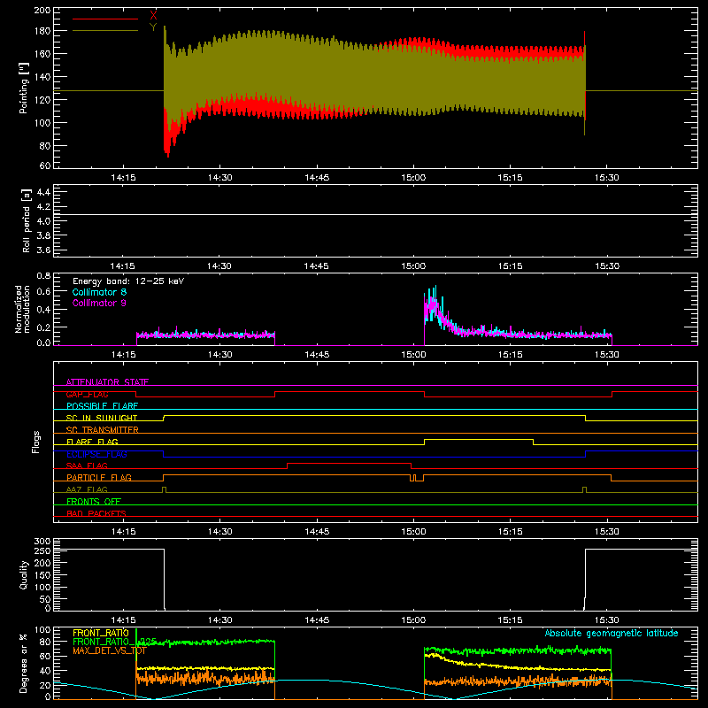Screen dimensions: 708x708
Task: Click the BAD_PACKETS flag label
Action: (x=96, y=513)
